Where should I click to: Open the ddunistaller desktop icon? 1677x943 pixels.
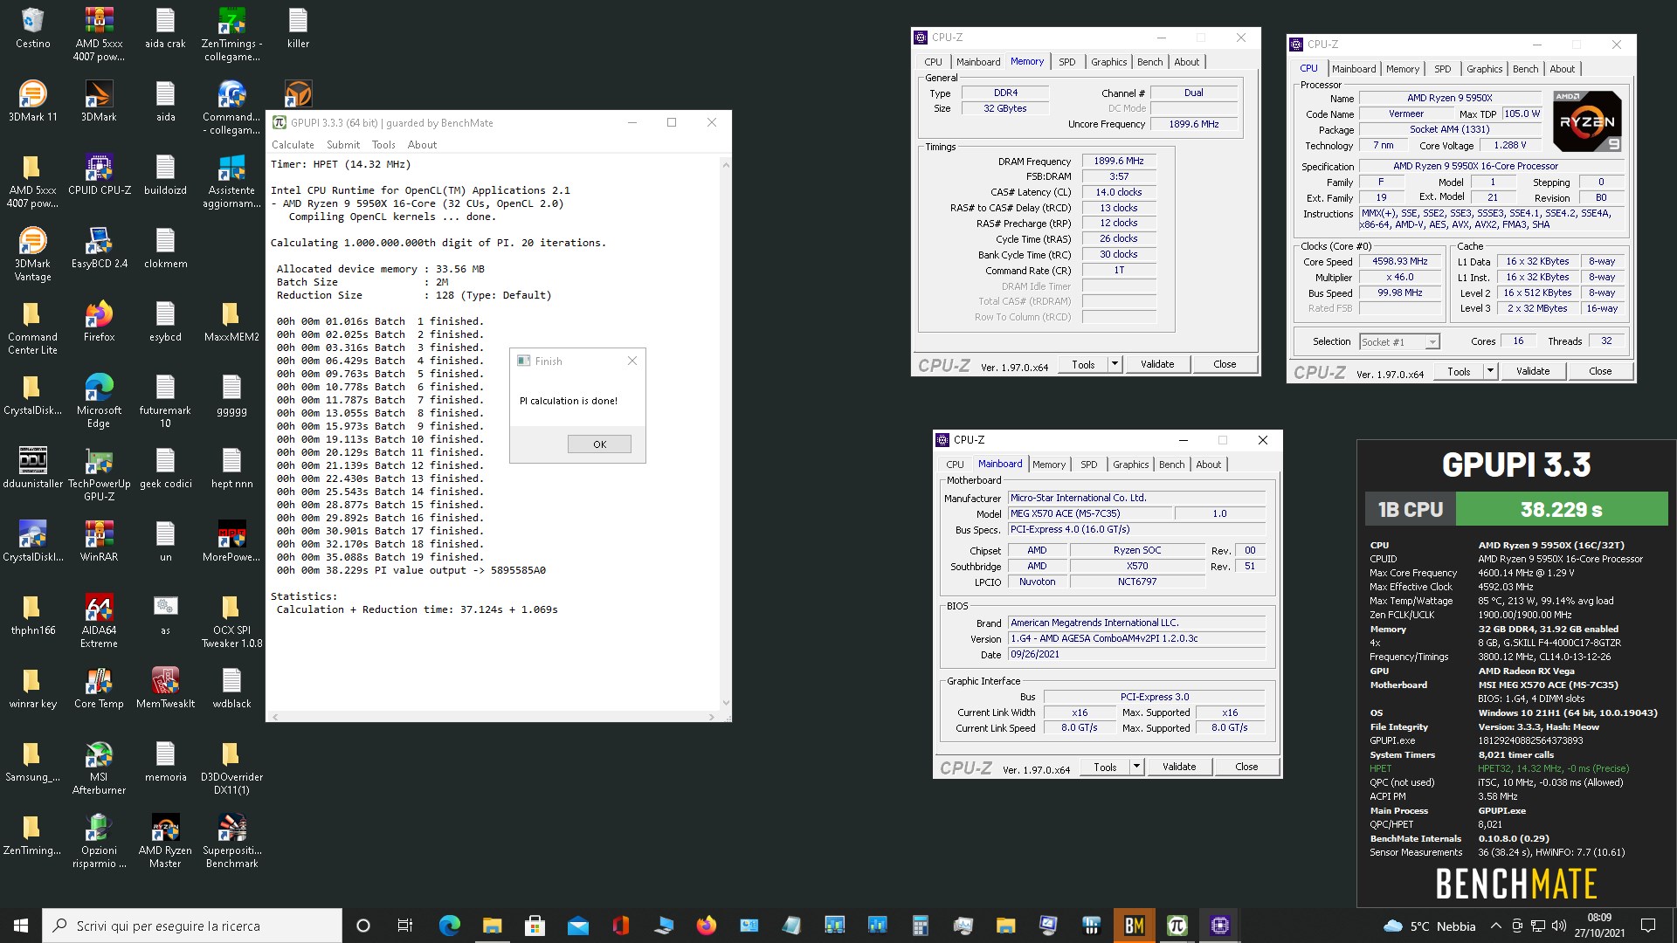(32, 468)
